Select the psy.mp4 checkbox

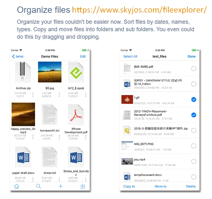point(194,161)
